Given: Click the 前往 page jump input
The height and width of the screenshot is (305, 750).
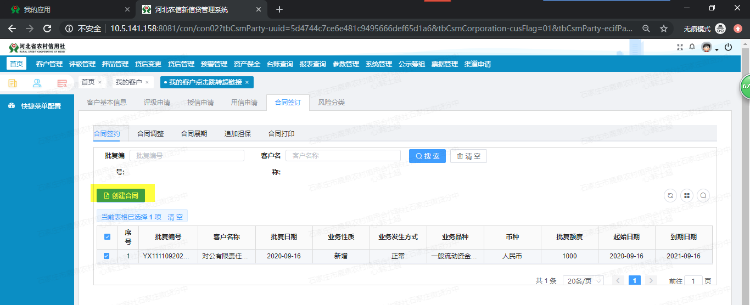Looking at the screenshot, I should click(693, 280).
